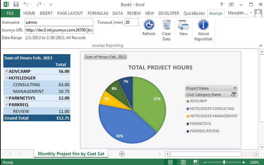The height and width of the screenshot is (165, 264).
Task: Expand the PARKNETSYS pivot row
Action: (x=6, y=98)
